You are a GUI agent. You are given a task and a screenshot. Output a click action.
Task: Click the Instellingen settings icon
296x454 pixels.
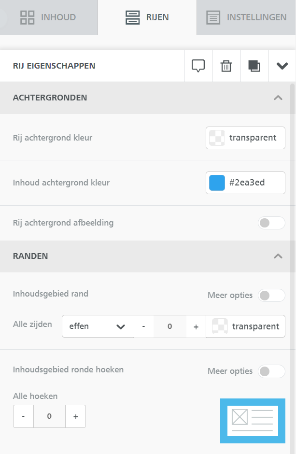213,17
